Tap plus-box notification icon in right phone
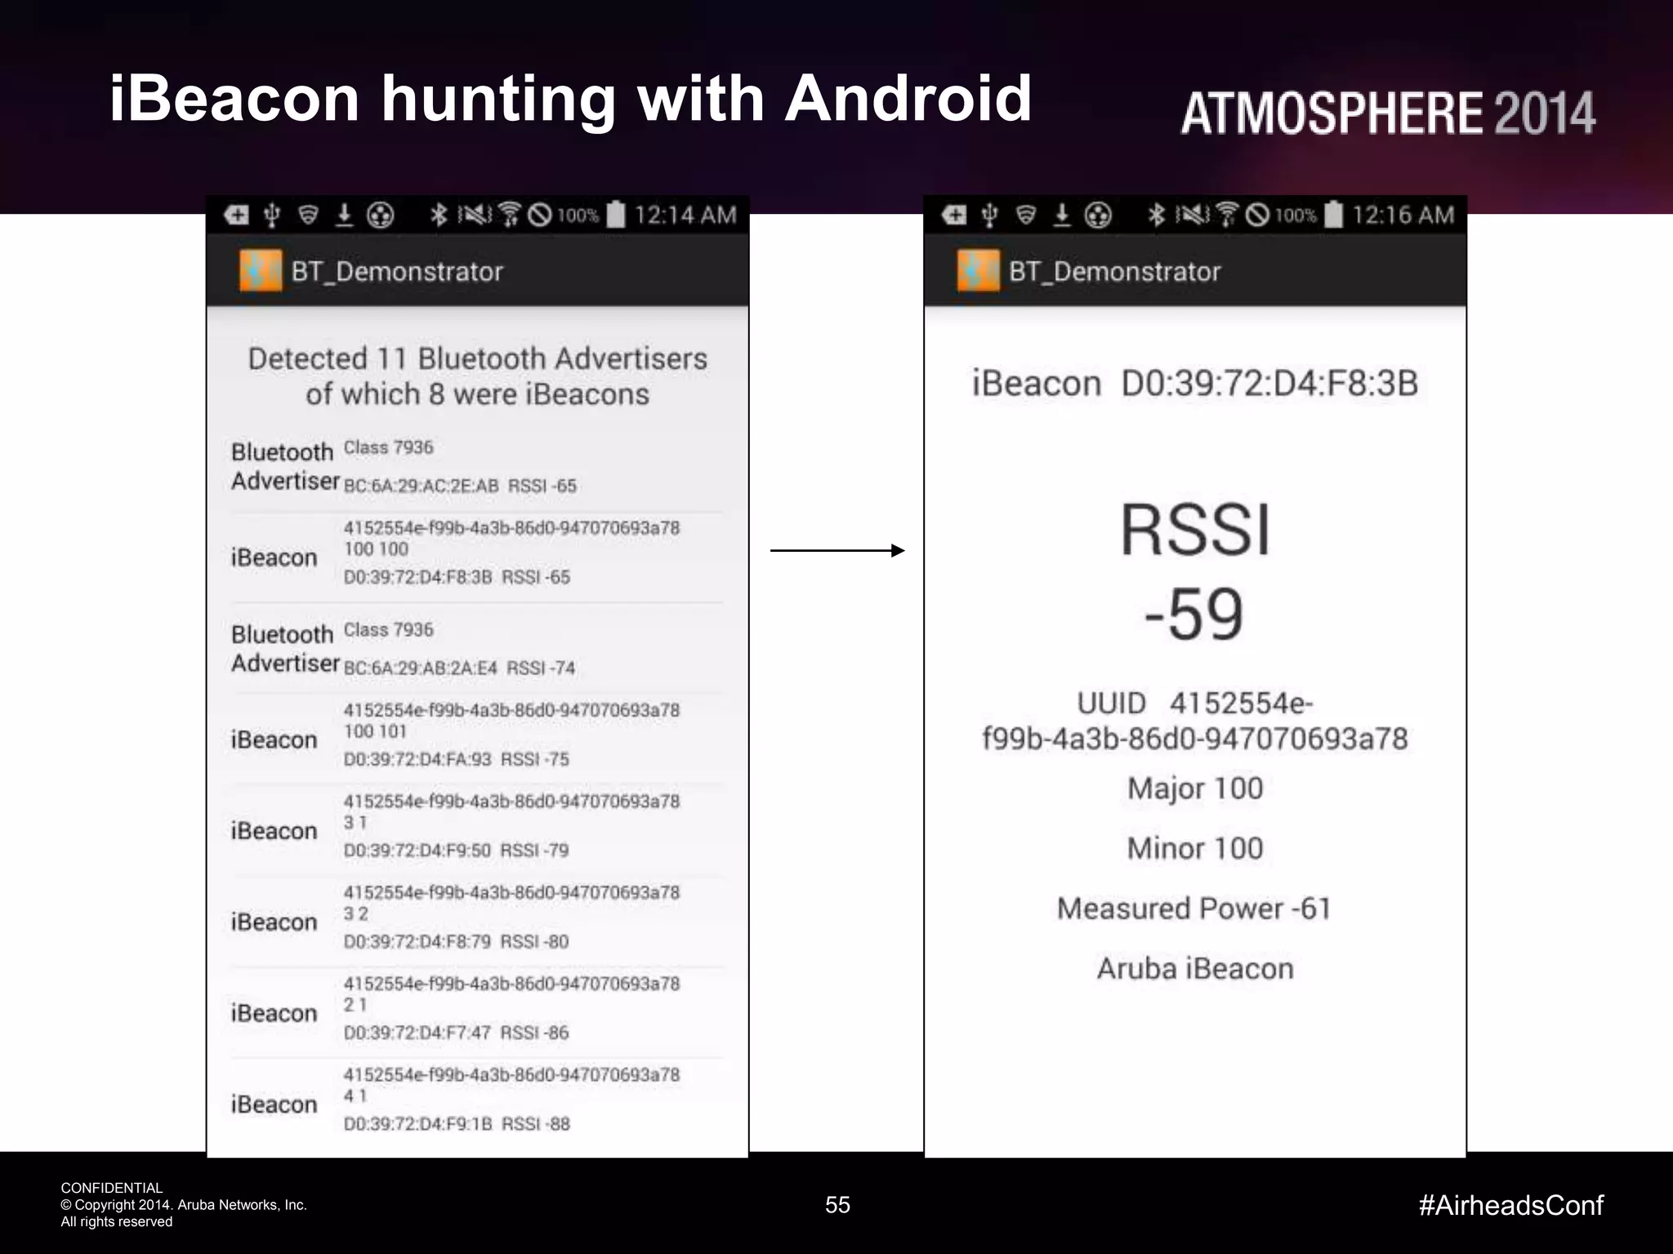This screenshot has width=1673, height=1254. (x=954, y=215)
